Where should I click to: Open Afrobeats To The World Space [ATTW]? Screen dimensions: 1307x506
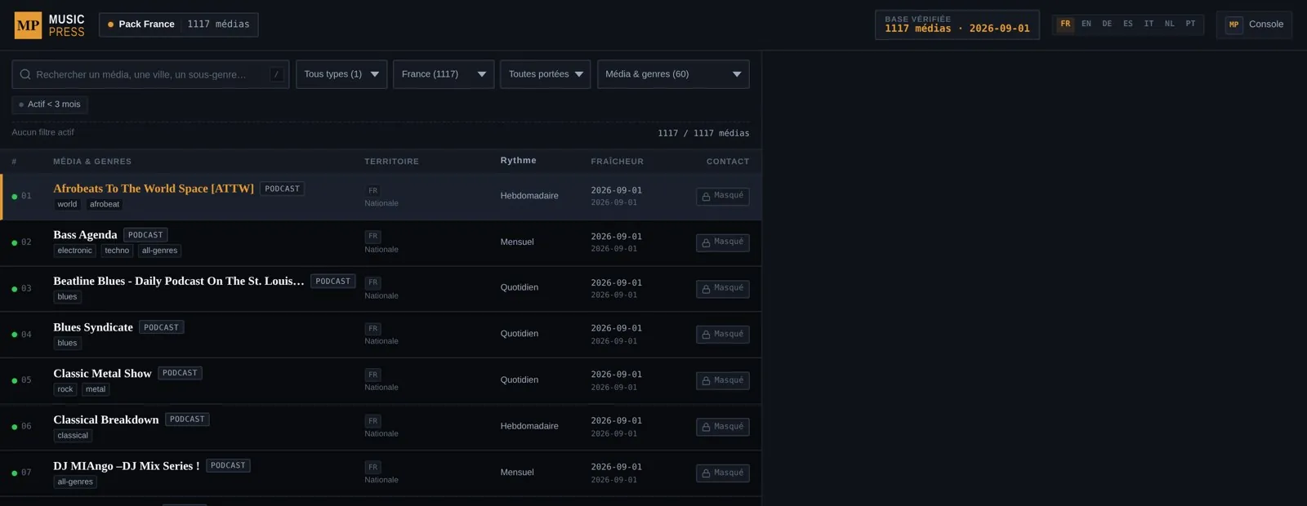click(154, 189)
